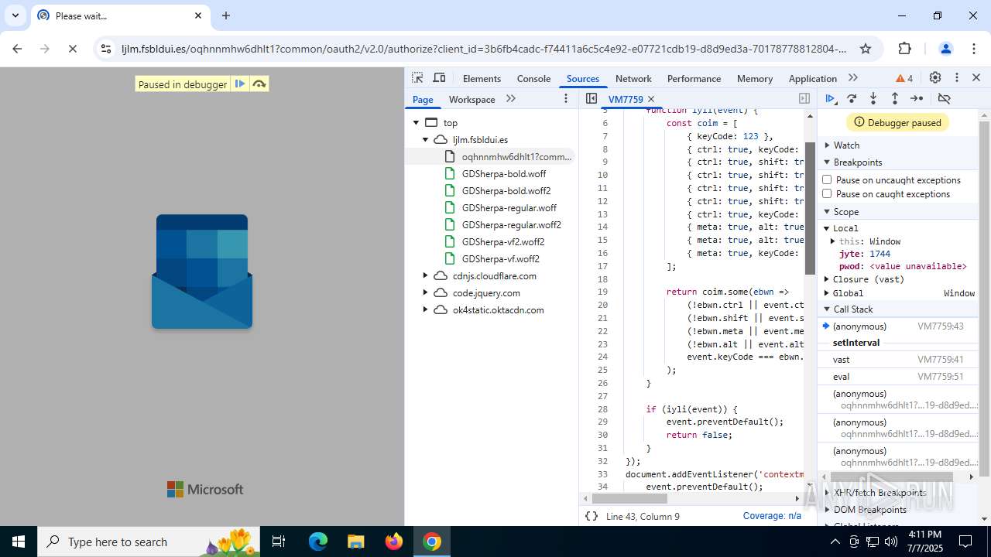
Task: Expand the Closure (vast) scope
Action: click(826, 279)
